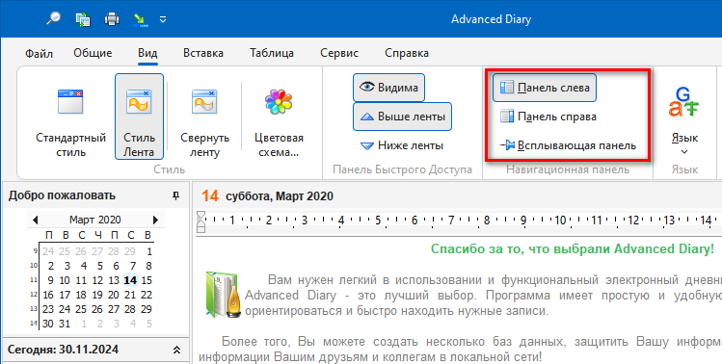The width and height of the screenshot is (722, 364).
Task: Open the Вставка ribbon tab
Action: tap(203, 53)
